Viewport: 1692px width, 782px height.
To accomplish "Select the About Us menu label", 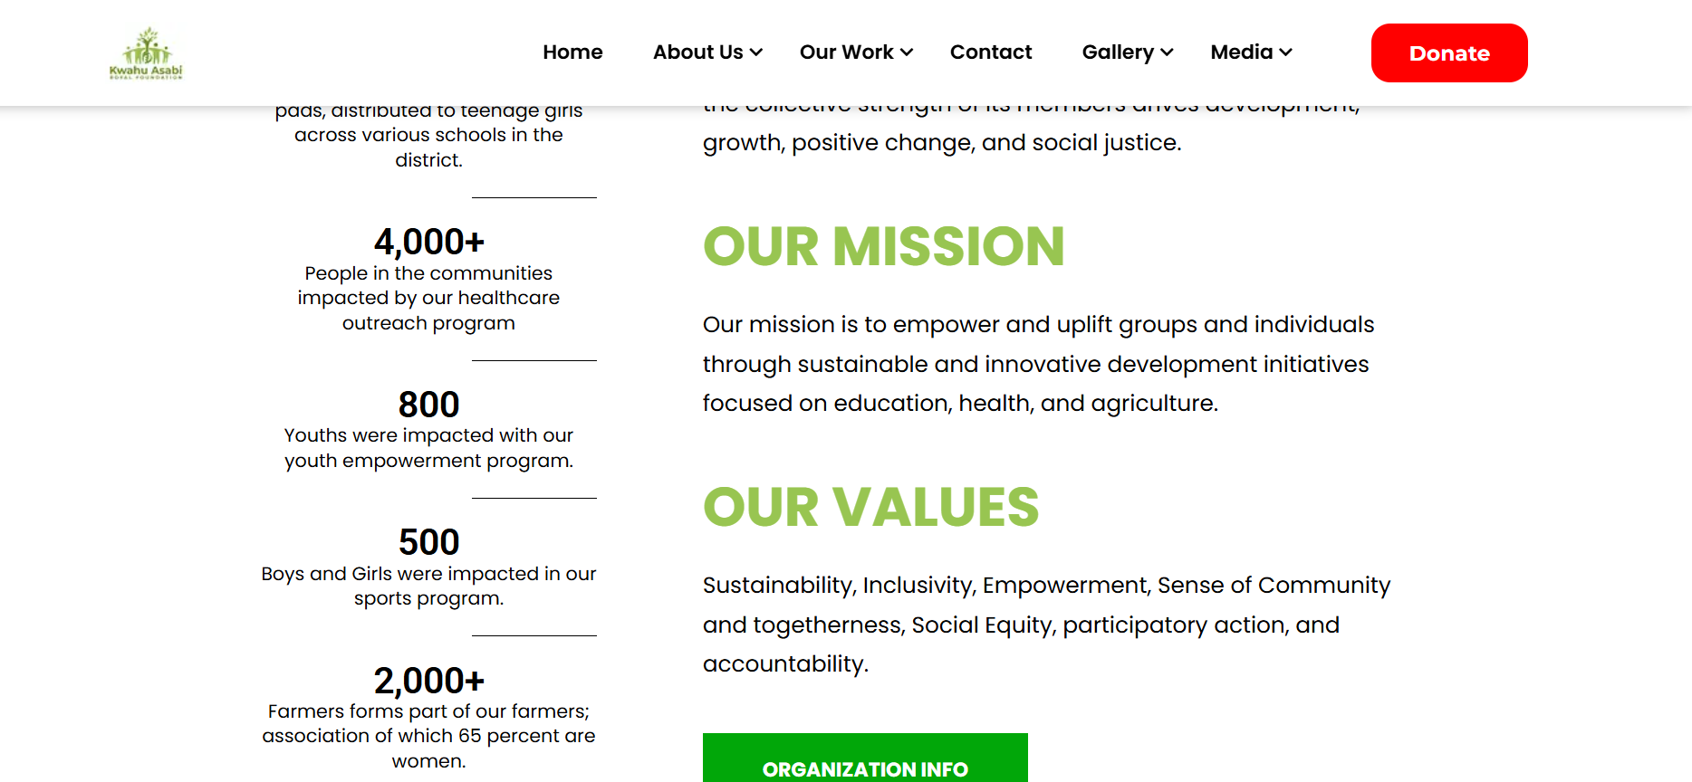I will 697,52.
